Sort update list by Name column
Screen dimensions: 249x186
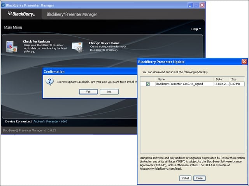[x=184, y=79]
